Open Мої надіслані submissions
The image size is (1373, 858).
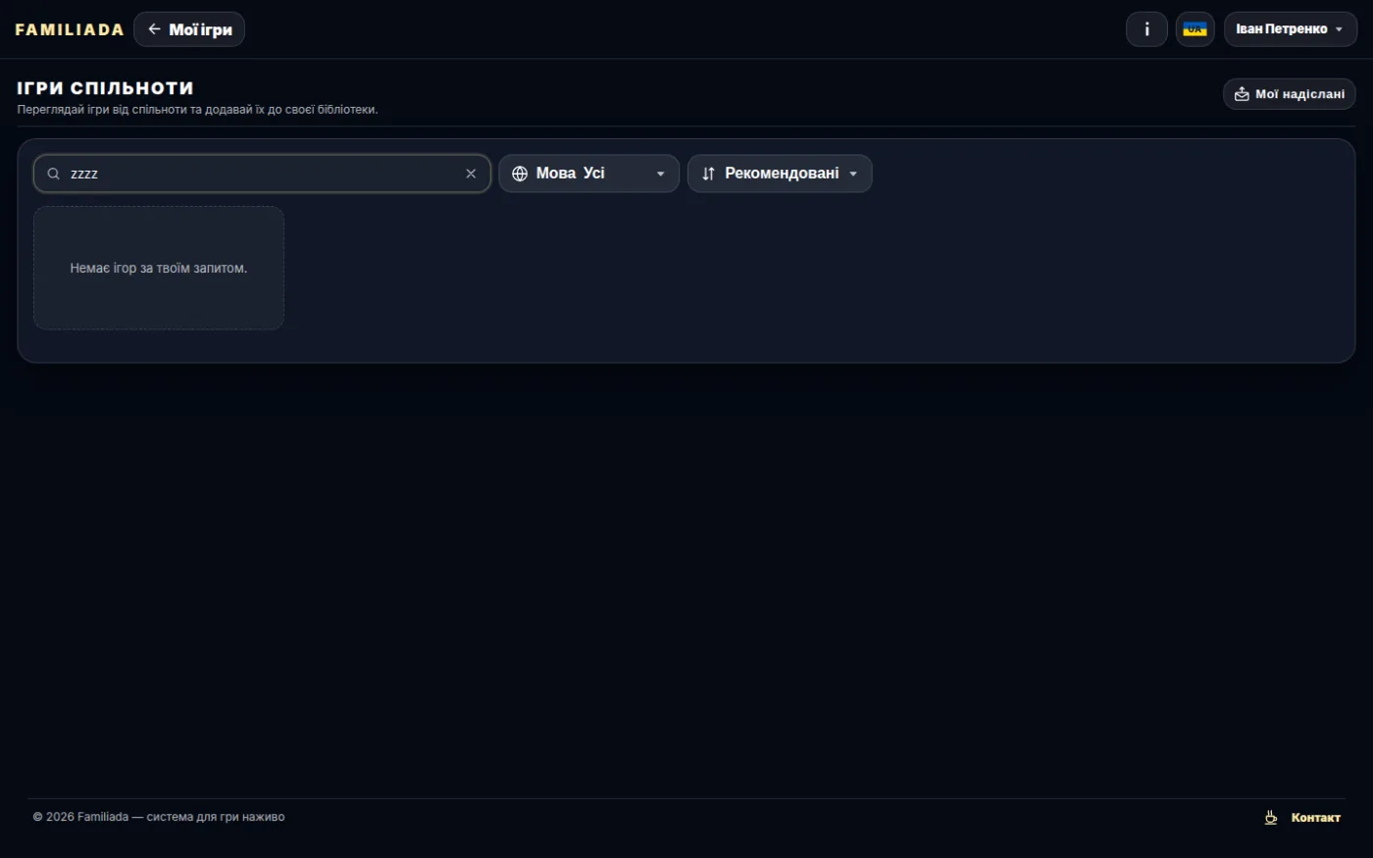click(1289, 94)
